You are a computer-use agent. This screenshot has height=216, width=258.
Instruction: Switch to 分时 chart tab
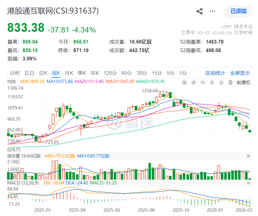[15, 73]
